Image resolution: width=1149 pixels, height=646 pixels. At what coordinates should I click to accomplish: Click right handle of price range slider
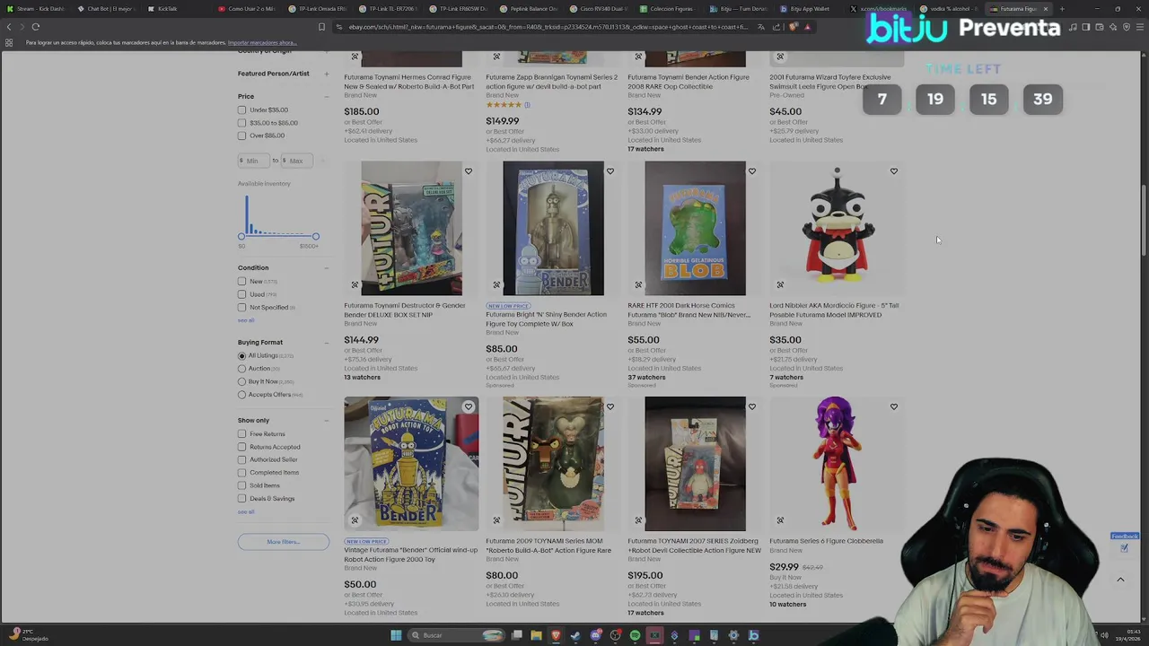(315, 236)
